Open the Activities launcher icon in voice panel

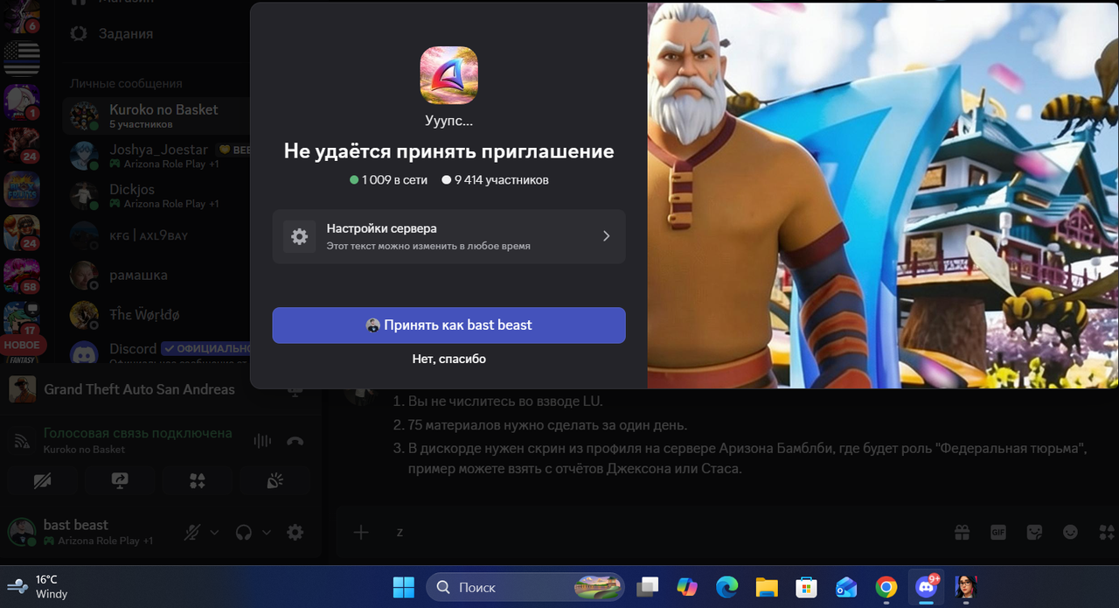(198, 480)
